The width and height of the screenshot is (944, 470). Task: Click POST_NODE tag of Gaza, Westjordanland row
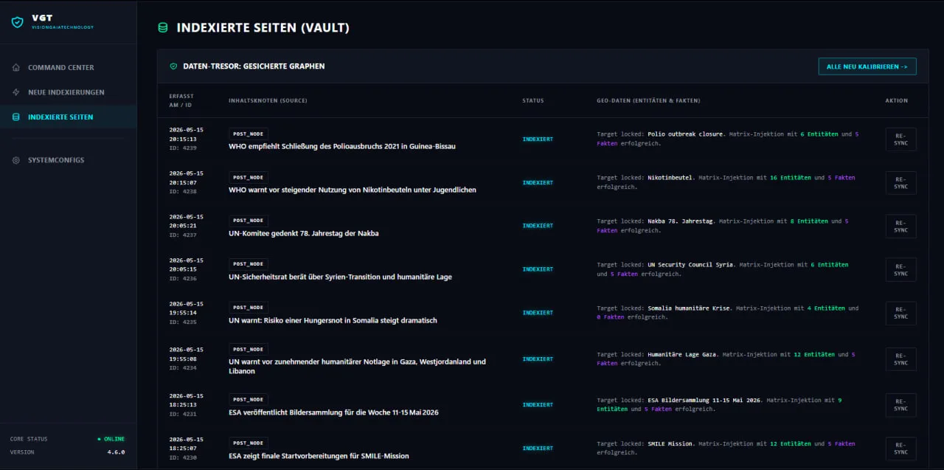coord(249,349)
